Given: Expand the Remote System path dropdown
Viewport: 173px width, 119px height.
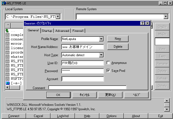Looking at the screenshot, I should (166, 17).
